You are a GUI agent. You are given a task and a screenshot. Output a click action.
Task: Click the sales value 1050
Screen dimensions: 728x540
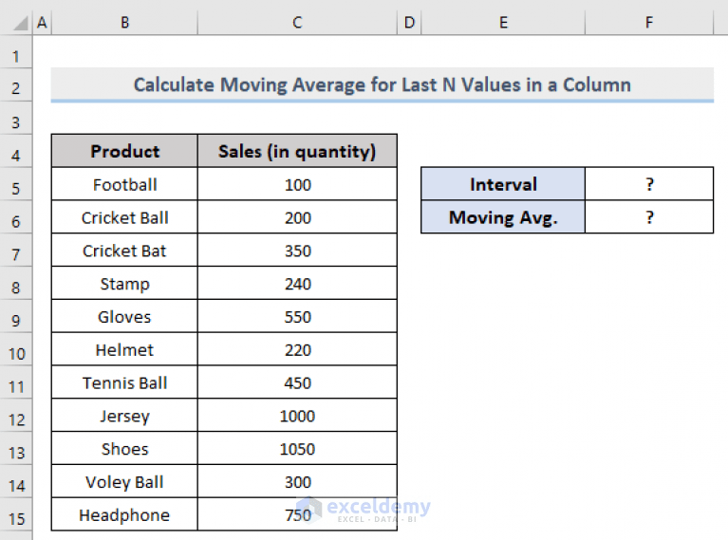[x=297, y=448]
